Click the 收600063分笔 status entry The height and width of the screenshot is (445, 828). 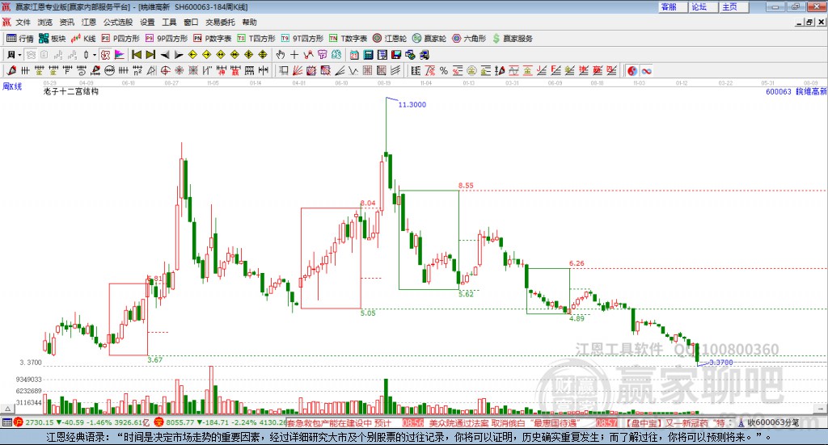tap(773, 422)
